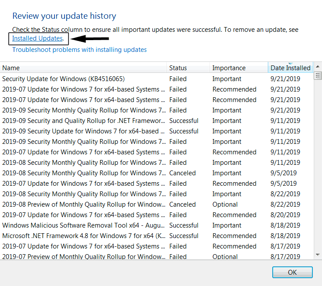322x286 pixels.
Task: Click the scrollbar up arrow
Action: coord(318,66)
